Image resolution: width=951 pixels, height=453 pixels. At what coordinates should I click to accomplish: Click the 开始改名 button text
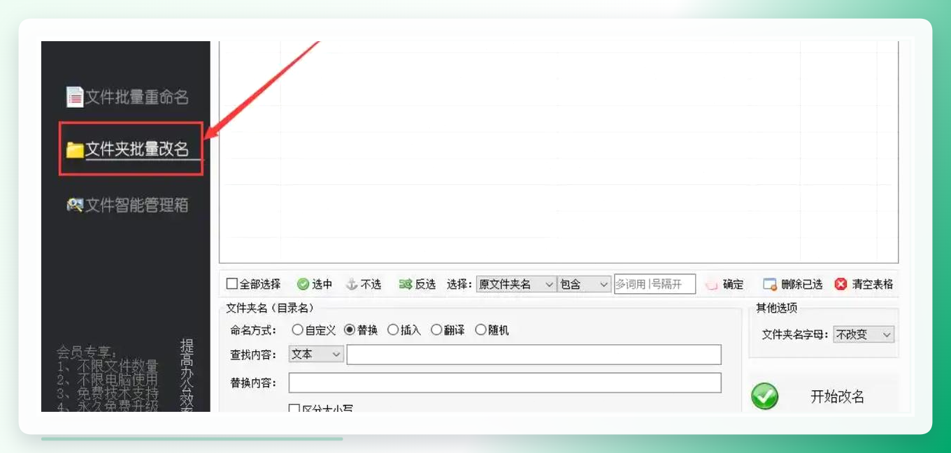coord(837,396)
